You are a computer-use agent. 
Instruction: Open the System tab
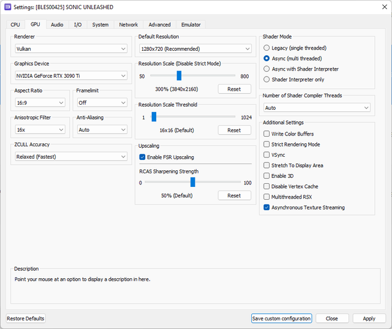[x=100, y=25]
